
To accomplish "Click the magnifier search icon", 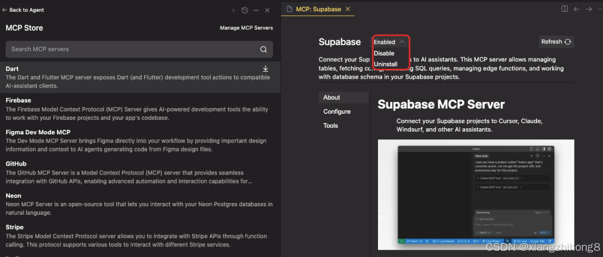I will [264, 49].
